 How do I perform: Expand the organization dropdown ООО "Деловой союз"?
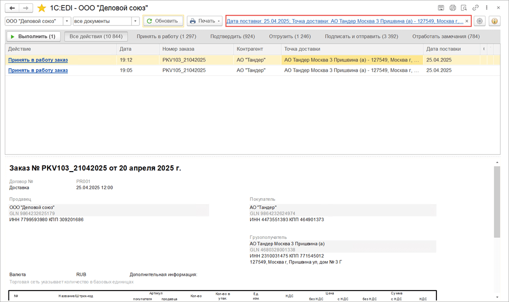tap(67, 21)
